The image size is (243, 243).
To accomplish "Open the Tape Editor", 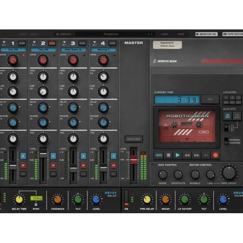I will click(233, 34).
